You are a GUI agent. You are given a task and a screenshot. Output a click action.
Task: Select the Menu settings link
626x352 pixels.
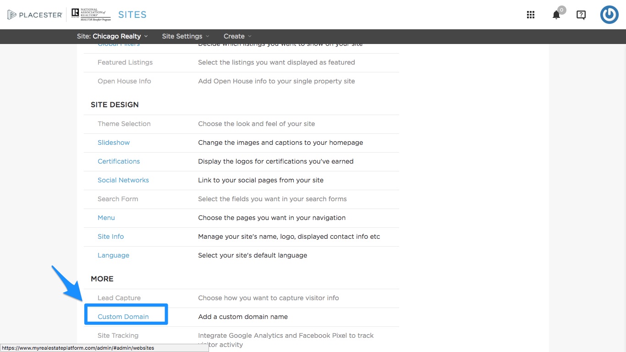[106, 218]
